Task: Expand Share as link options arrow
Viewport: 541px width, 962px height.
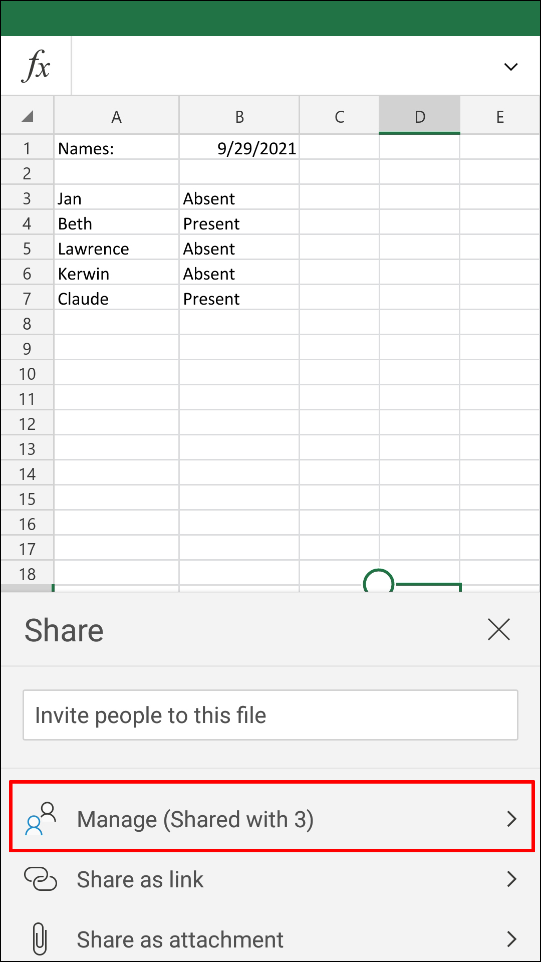Action: [x=511, y=879]
